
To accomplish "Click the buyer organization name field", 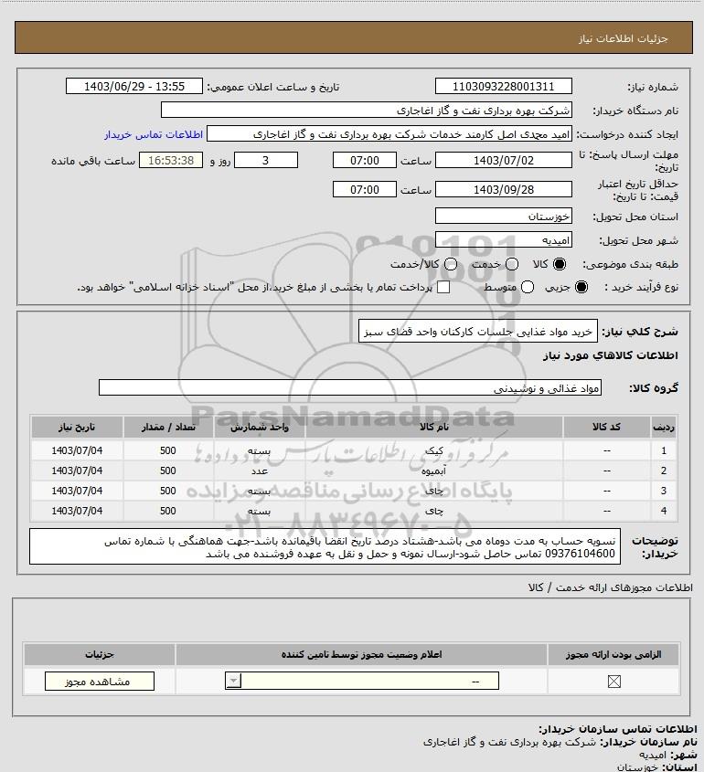I will coord(366,111).
